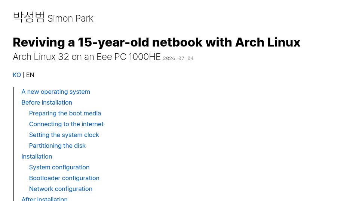
Task: Open Setting the system clock section
Action: (64, 135)
